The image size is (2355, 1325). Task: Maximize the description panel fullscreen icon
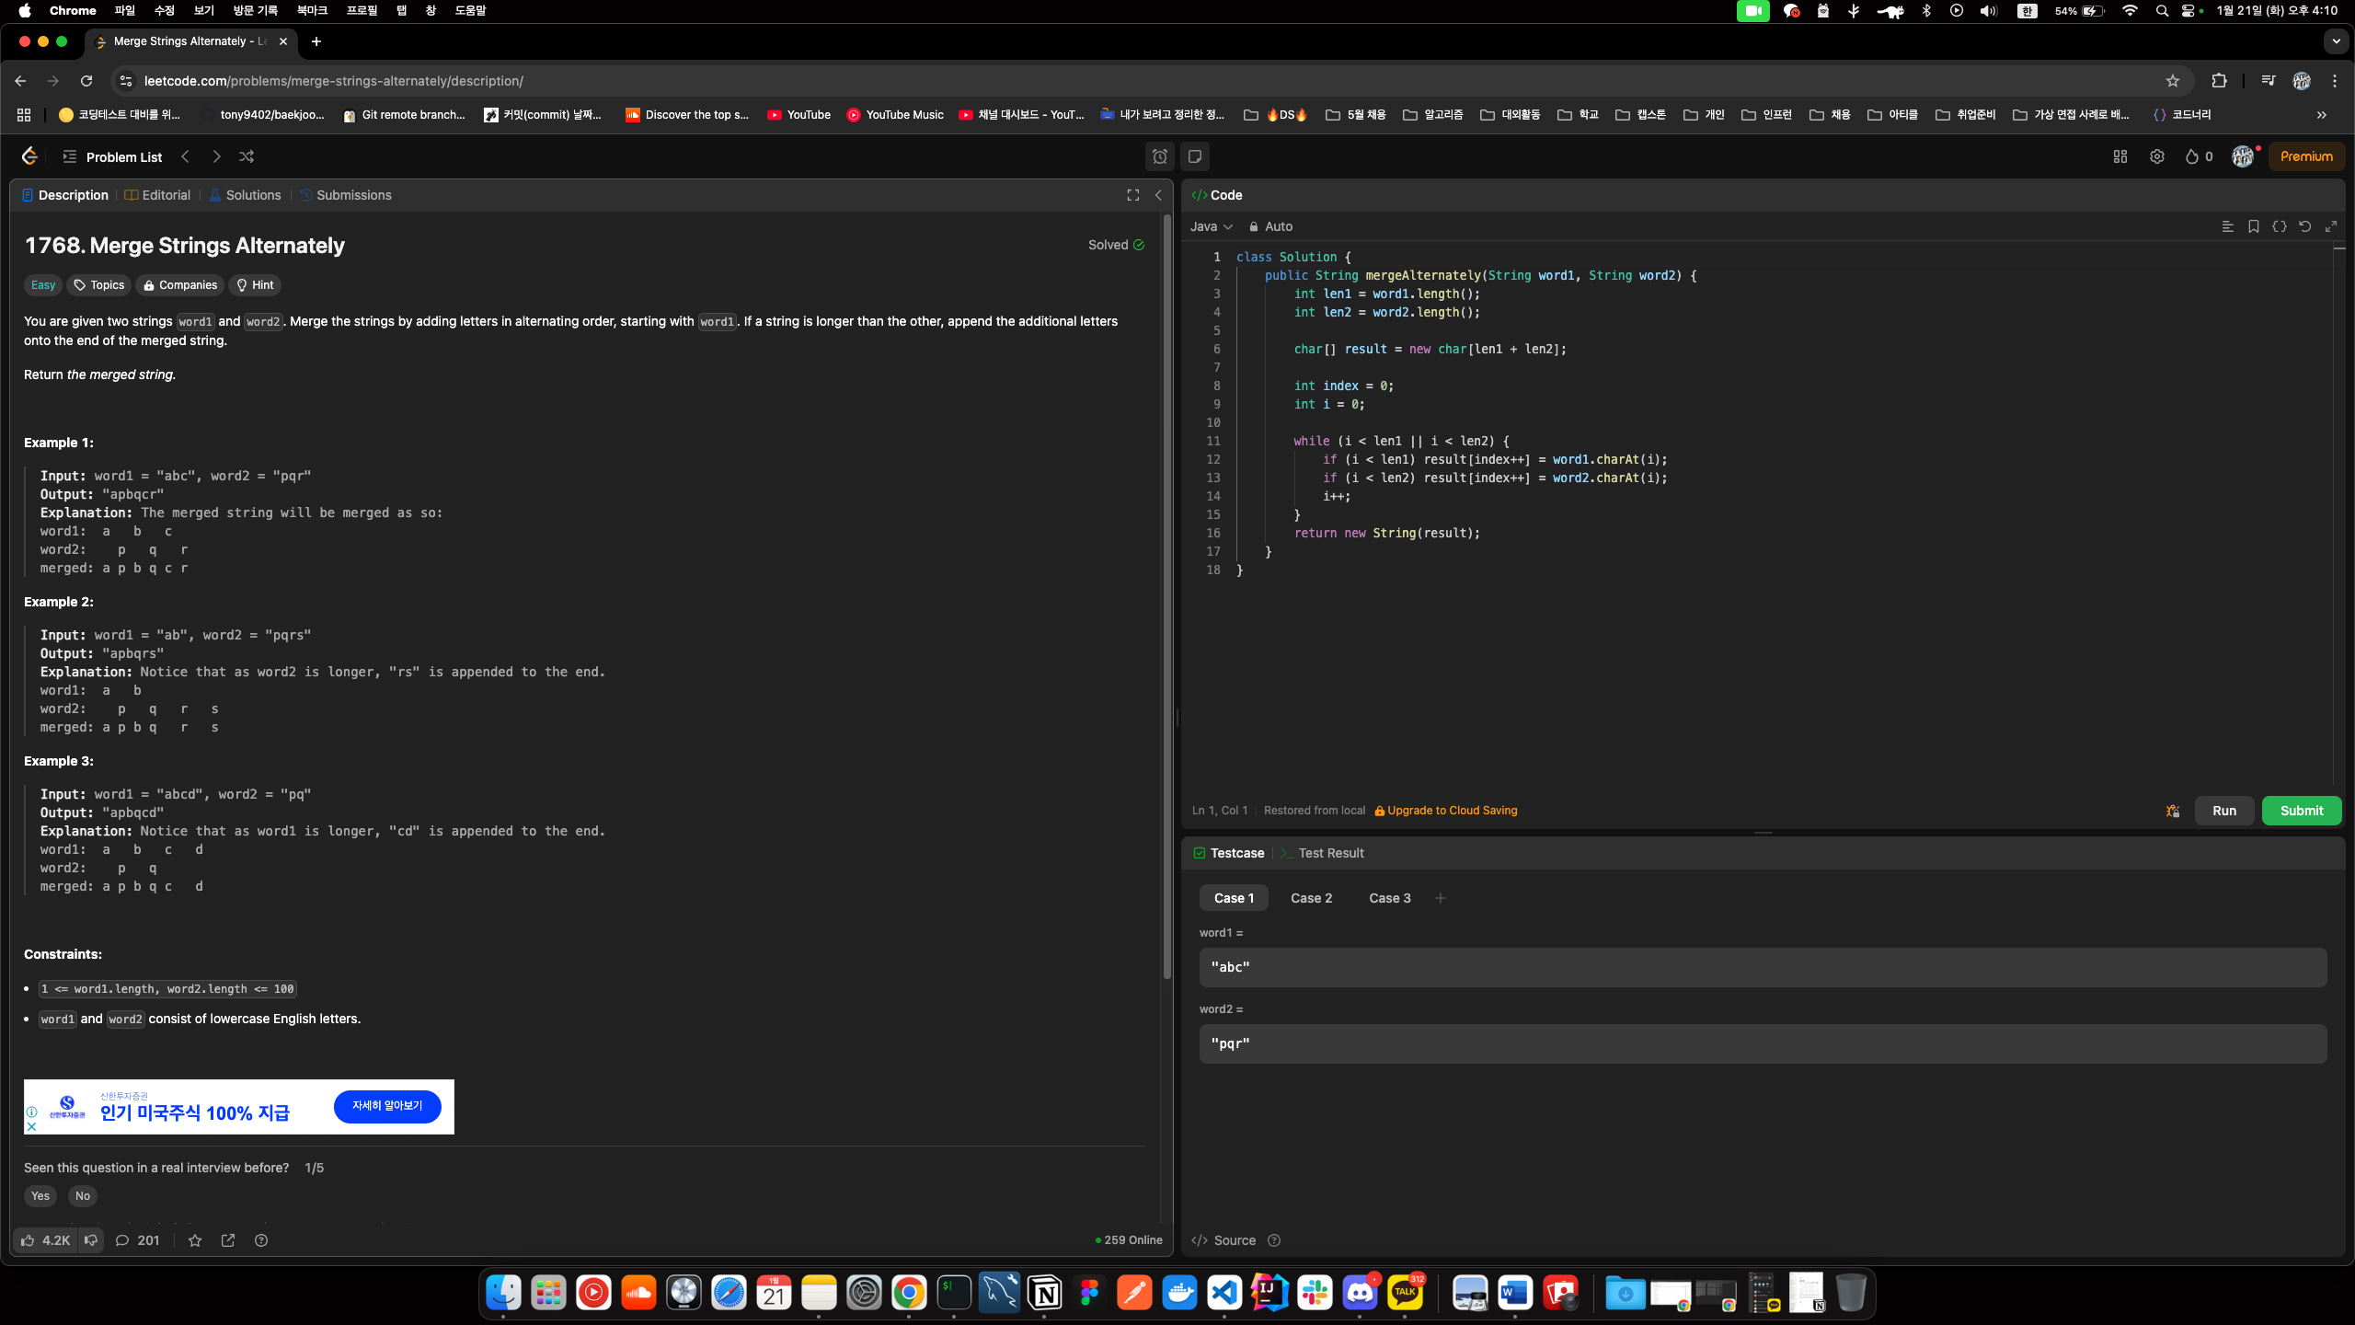(1133, 195)
